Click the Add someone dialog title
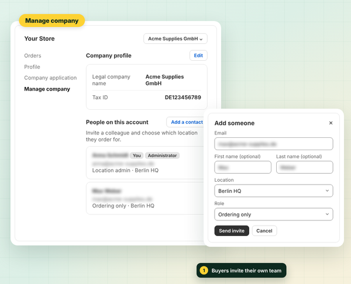The width and height of the screenshot is (351, 284). (235, 123)
